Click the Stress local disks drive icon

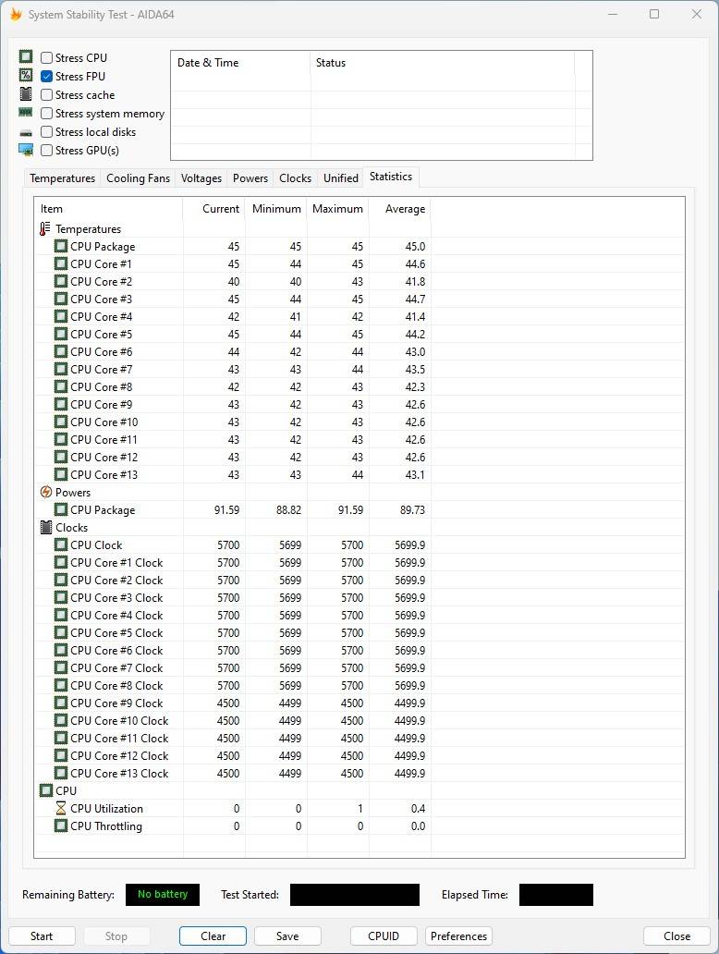click(x=26, y=132)
